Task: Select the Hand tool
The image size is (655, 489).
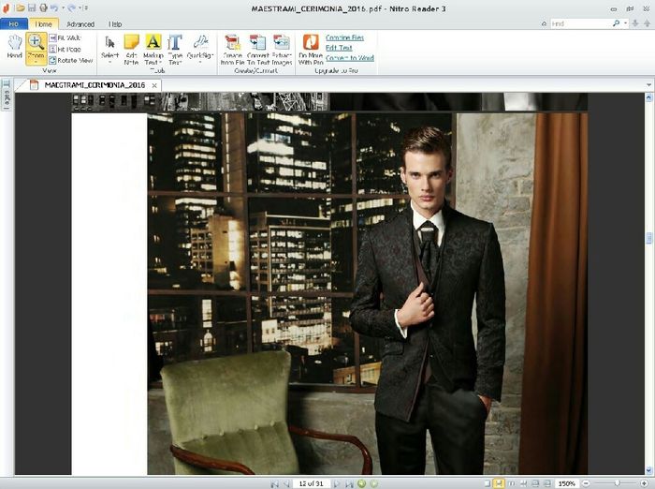Action: click(x=14, y=48)
